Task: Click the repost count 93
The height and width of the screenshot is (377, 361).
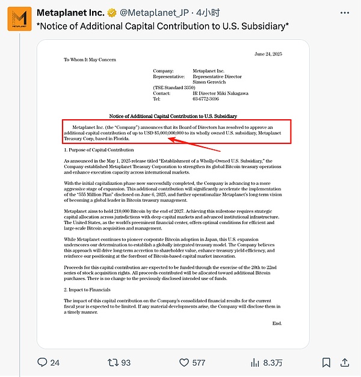Action: tap(126, 363)
